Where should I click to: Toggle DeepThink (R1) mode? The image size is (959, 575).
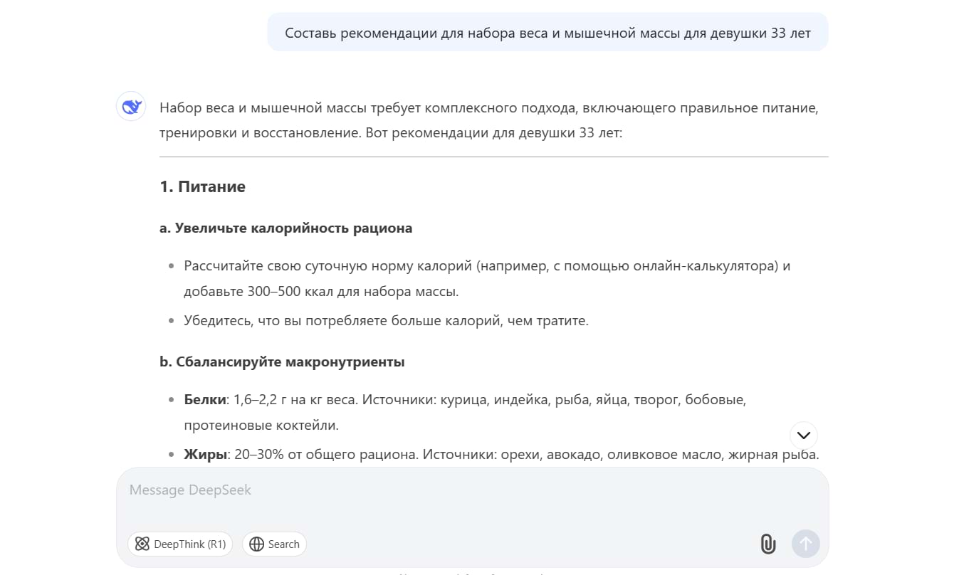point(180,544)
